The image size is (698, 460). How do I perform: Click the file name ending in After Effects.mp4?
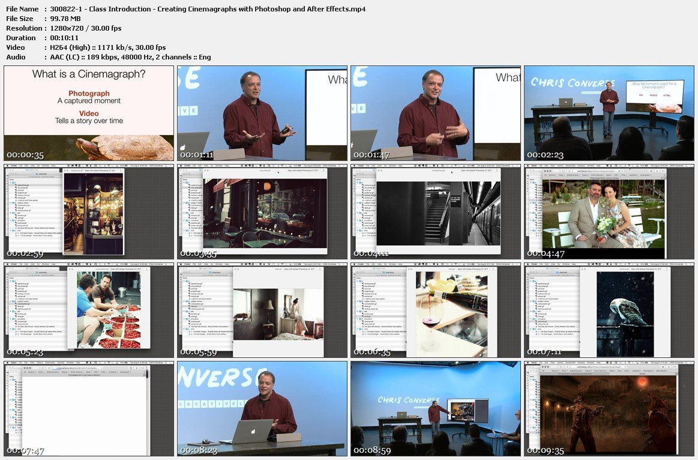[208, 9]
